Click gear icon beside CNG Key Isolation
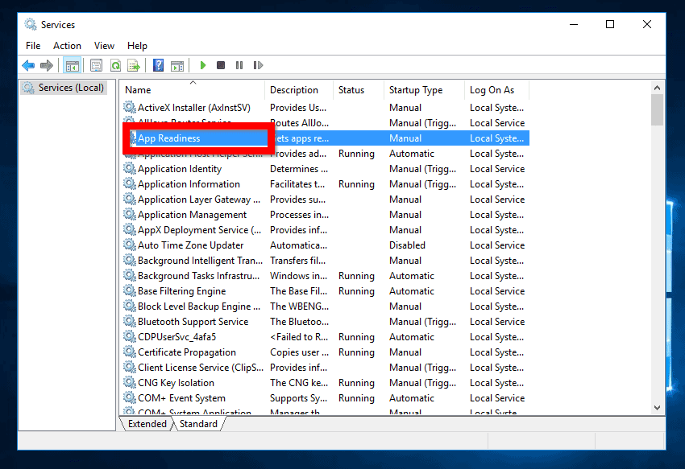685x469 pixels. pos(129,382)
